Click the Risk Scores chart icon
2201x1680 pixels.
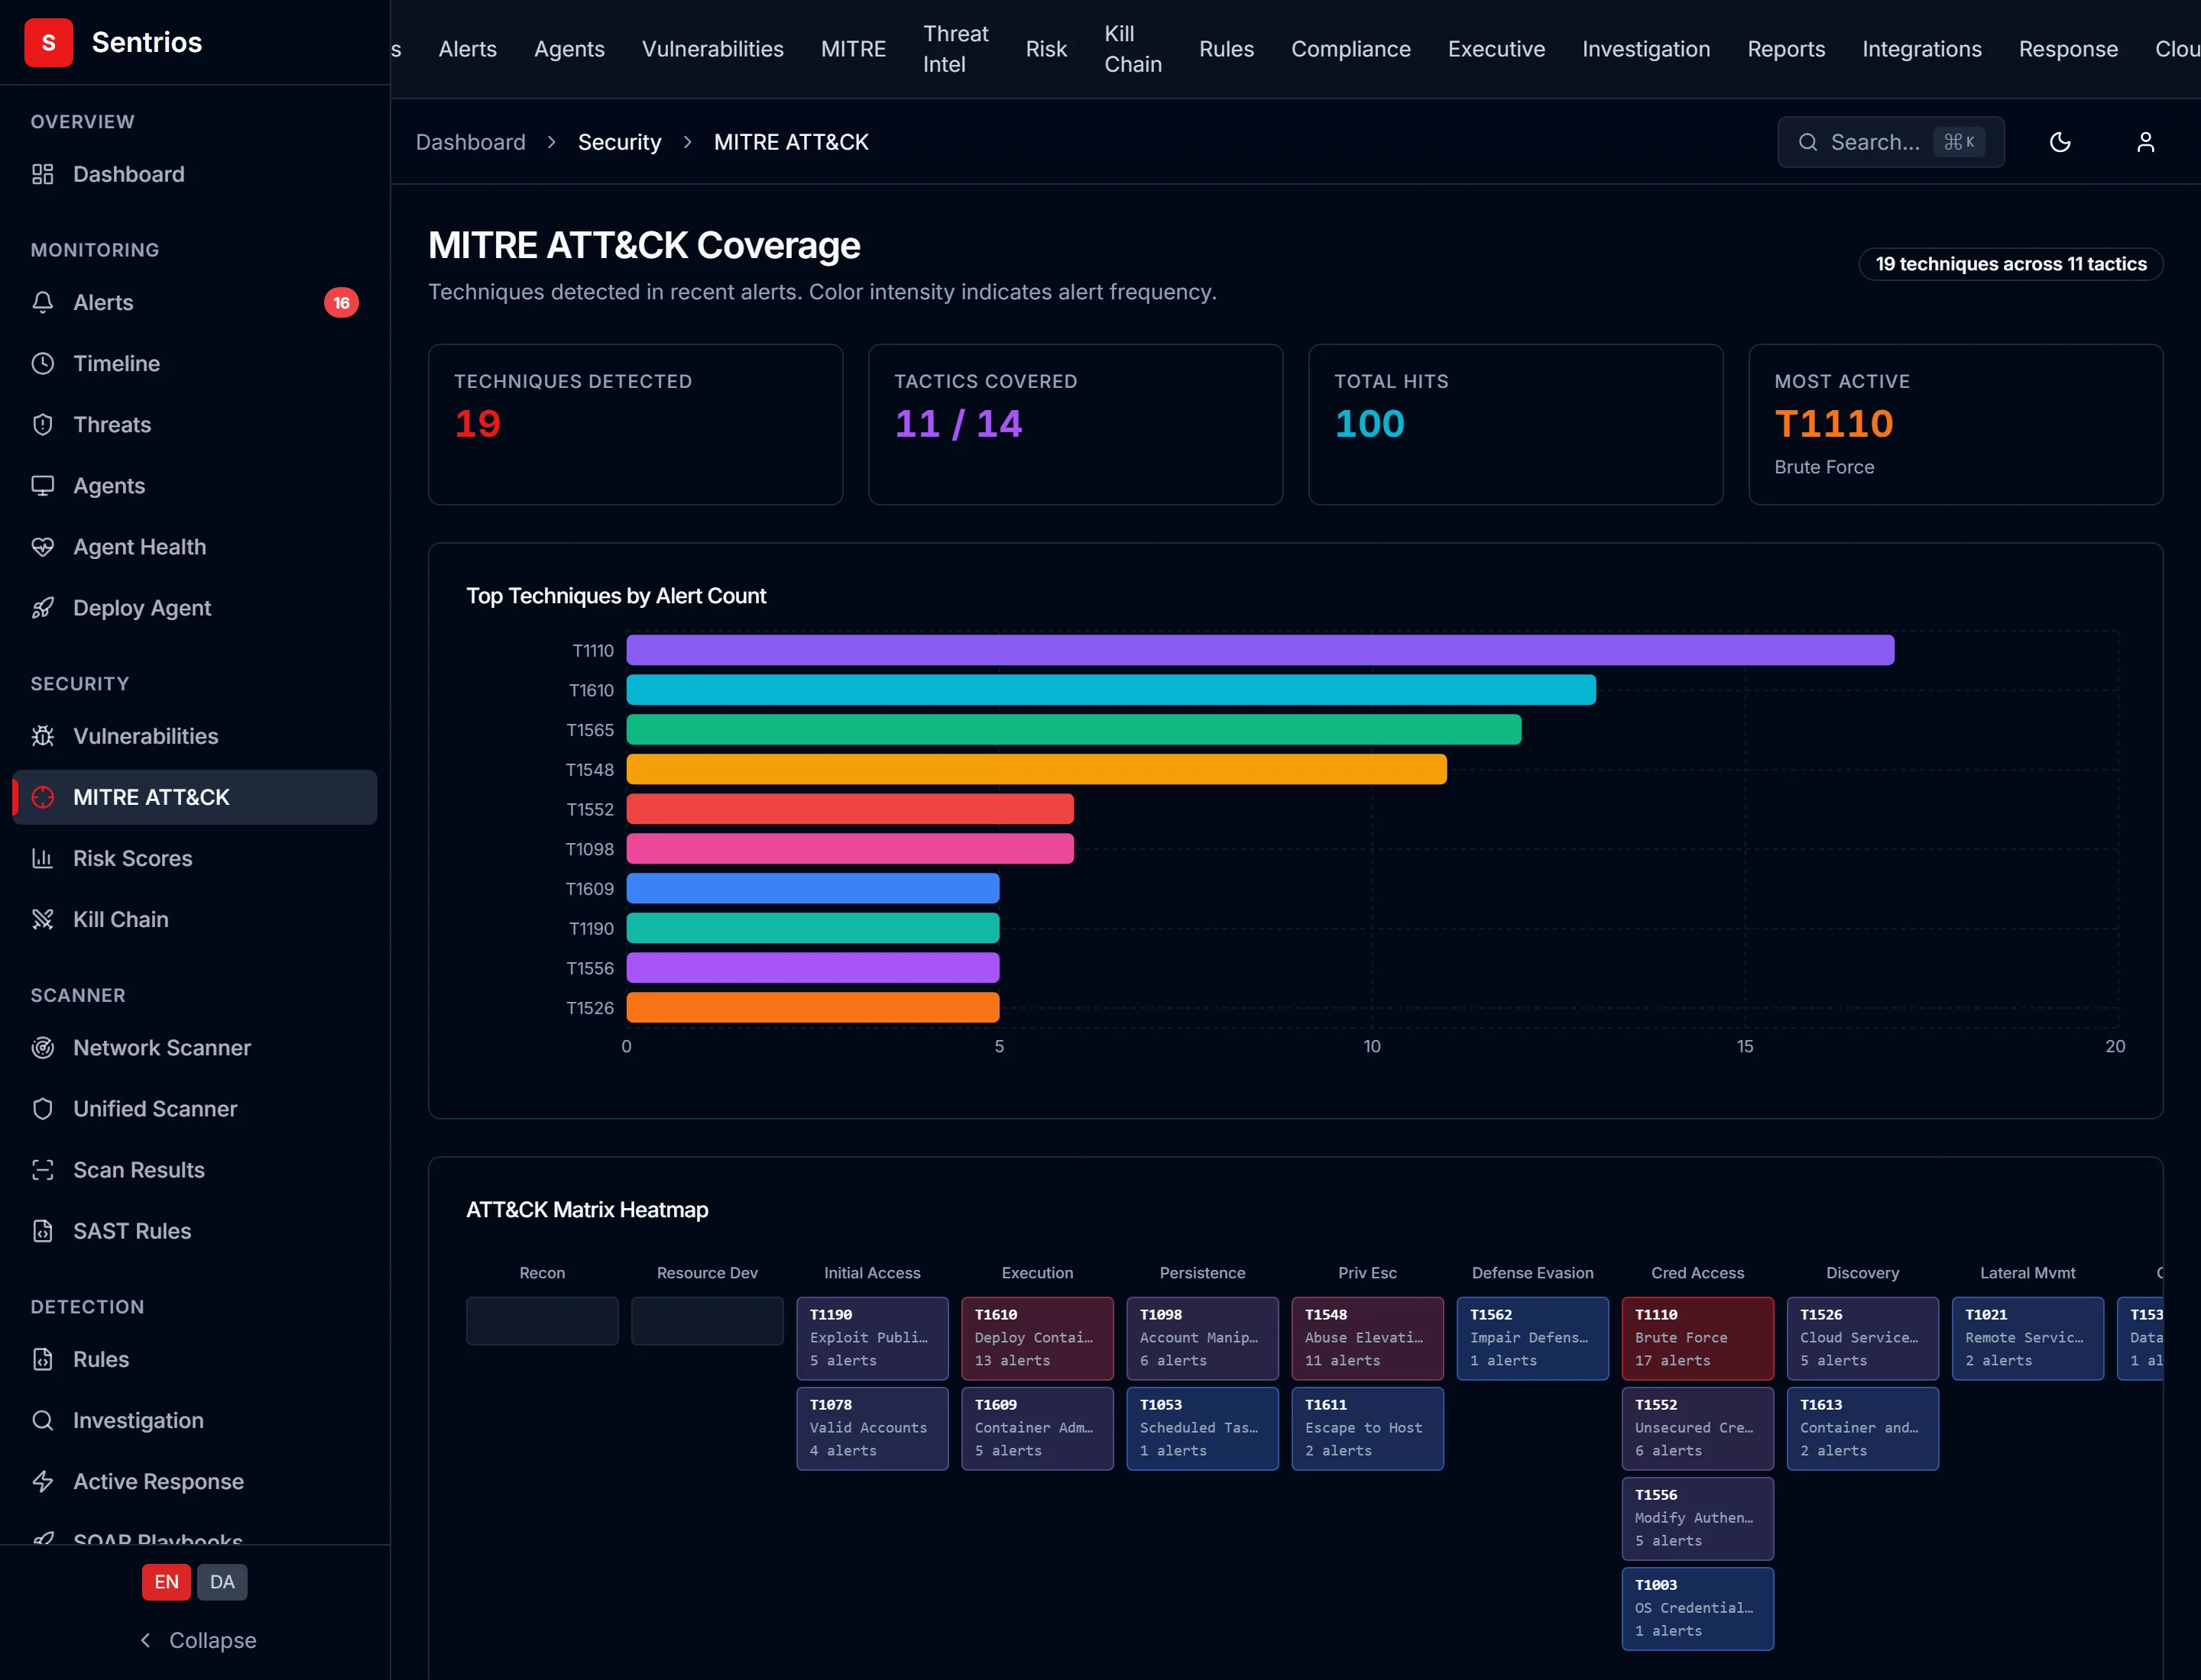click(x=42, y=858)
